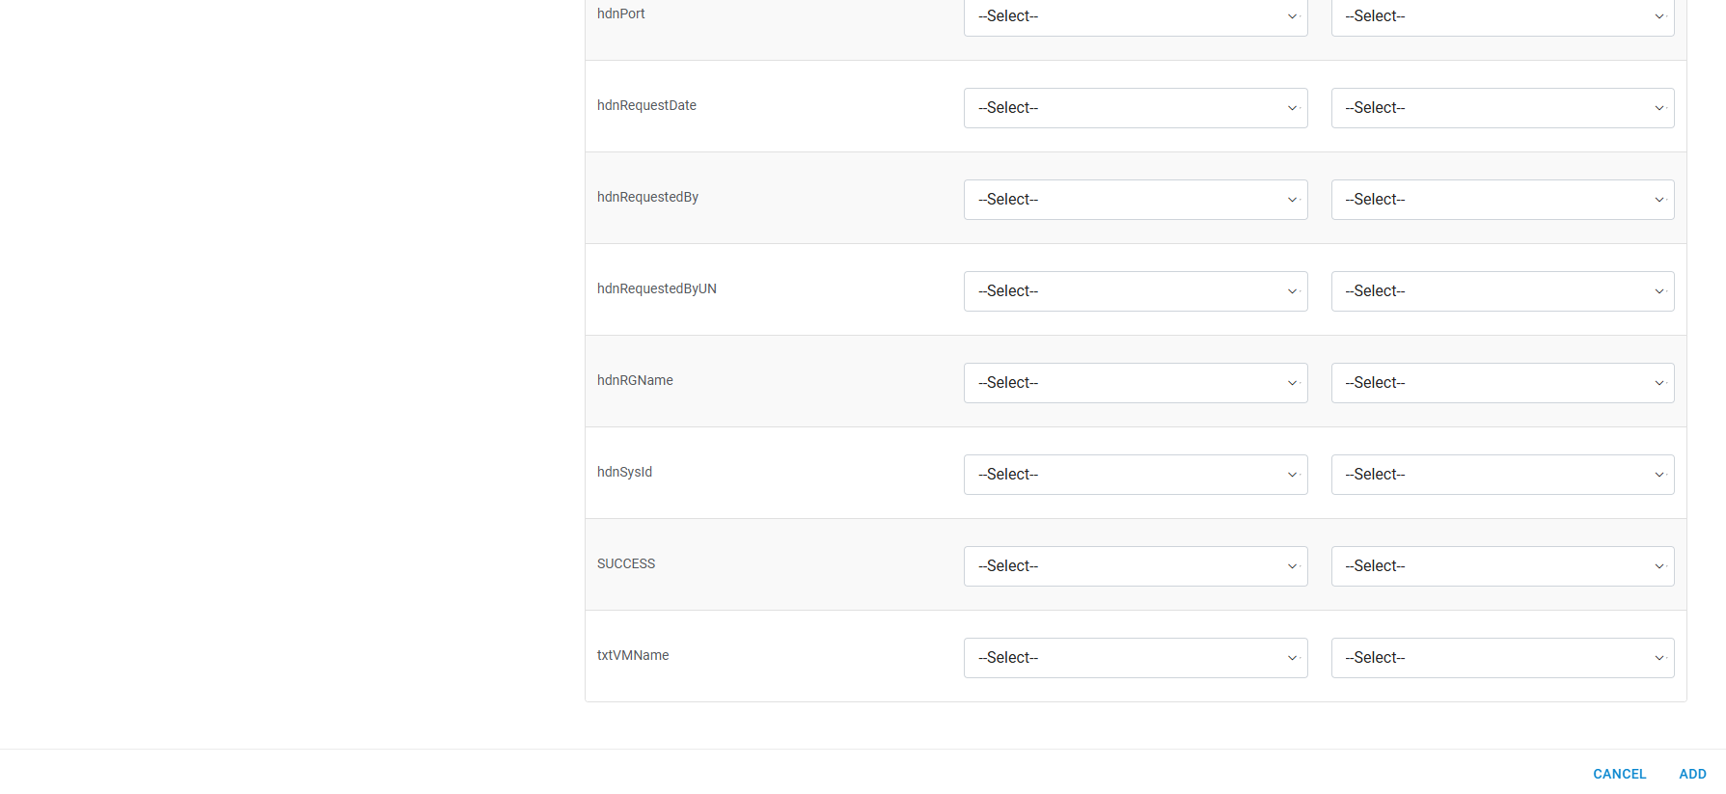The image size is (1726, 794).
Task: Open second dropdown for hdnRequestedBy
Action: [x=1502, y=200]
